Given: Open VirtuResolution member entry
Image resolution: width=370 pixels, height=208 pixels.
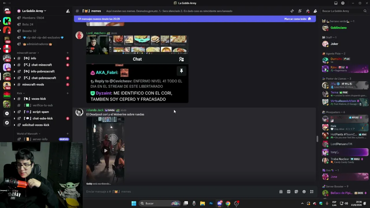Looking at the screenshot, I should click(x=345, y=102).
